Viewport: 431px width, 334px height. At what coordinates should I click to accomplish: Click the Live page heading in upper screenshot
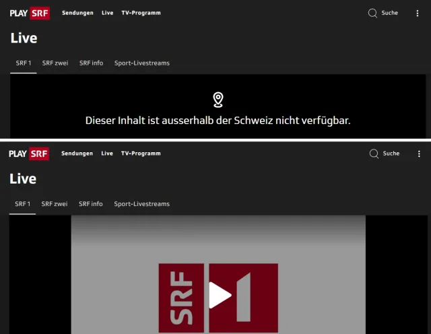click(x=24, y=38)
